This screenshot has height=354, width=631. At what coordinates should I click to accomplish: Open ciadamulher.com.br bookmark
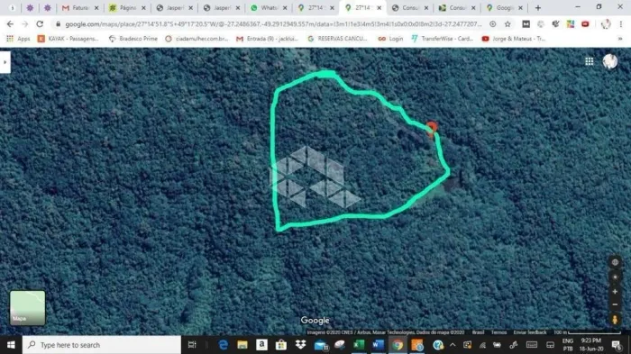(197, 39)
